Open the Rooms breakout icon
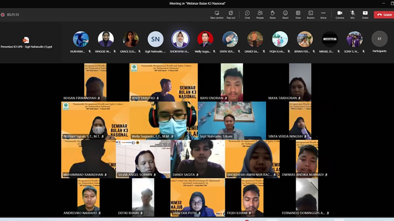Screen dimensions: 394x221 click(310, 14)
